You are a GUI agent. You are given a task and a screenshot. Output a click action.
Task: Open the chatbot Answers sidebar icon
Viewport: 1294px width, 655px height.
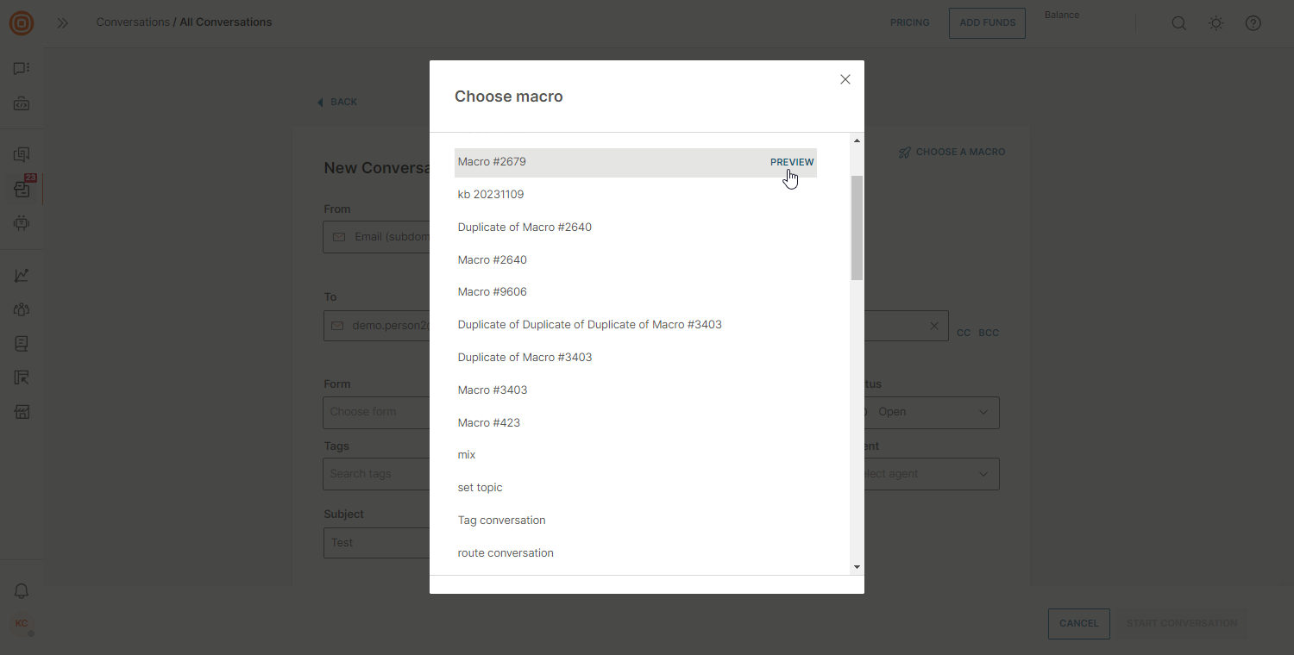22,223
